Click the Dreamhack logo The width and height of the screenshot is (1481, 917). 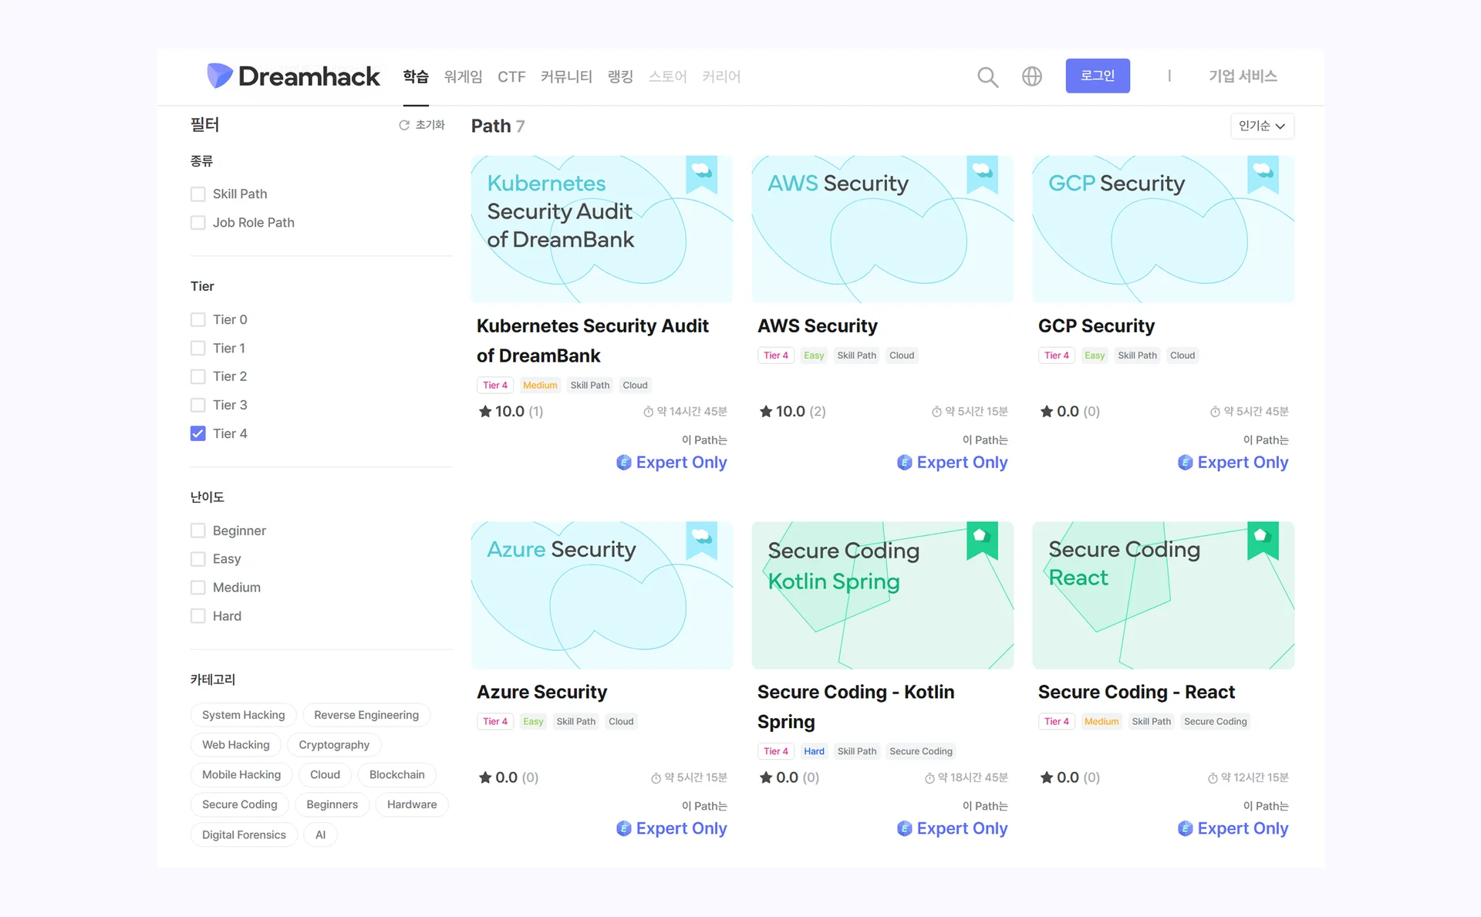[293, 76]
